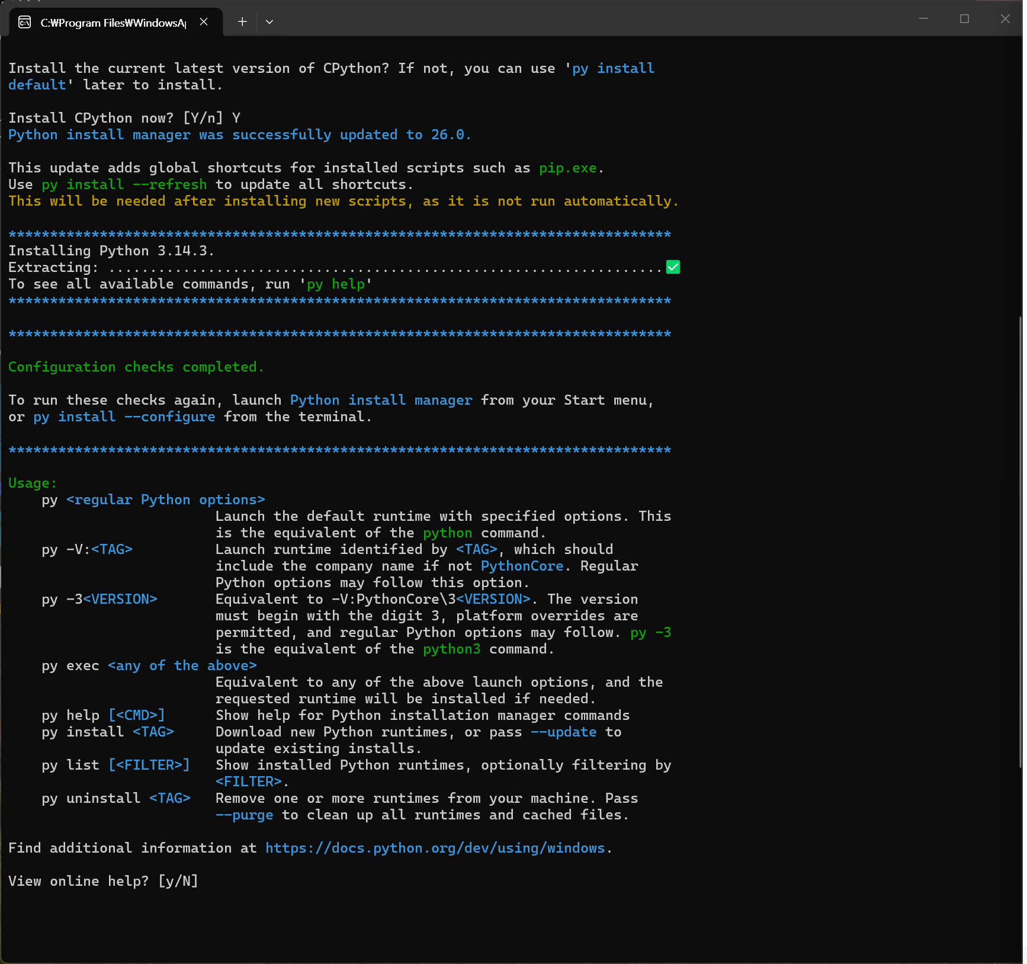Close the C:\Program Files\WindowsApps tab
This screenshot has height=964, width=1027.
(204, 22)
